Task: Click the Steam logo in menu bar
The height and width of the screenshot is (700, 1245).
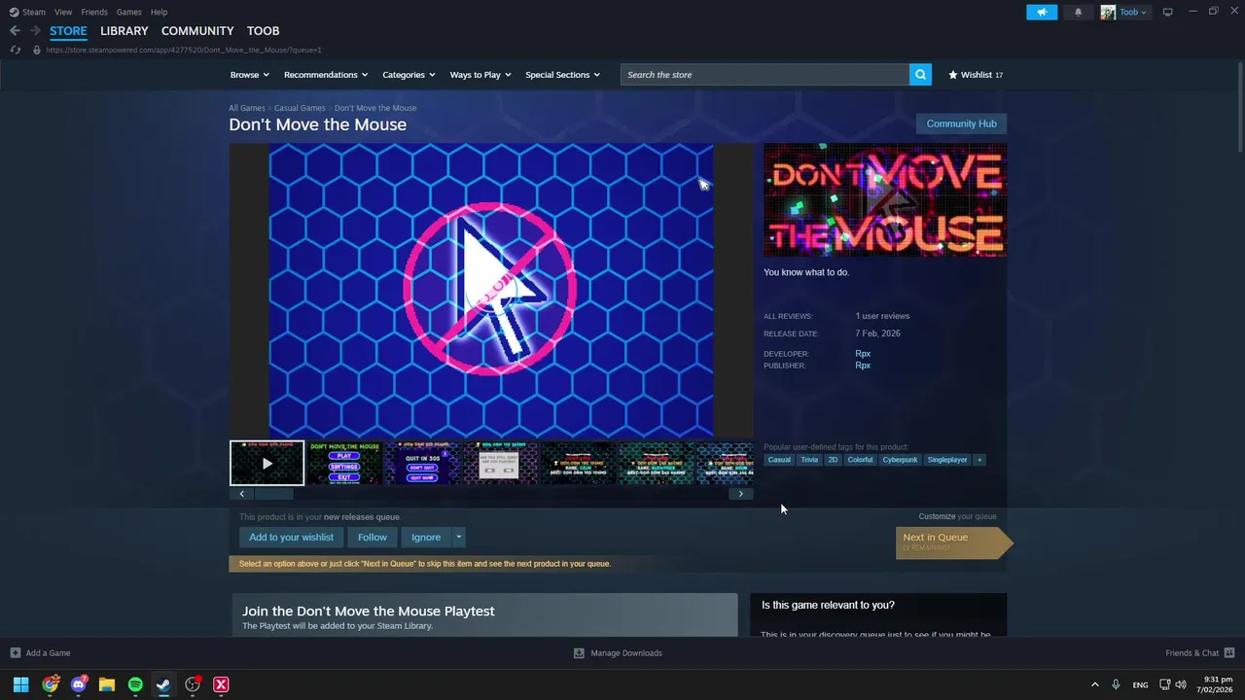Action: (x=14, y=12)
